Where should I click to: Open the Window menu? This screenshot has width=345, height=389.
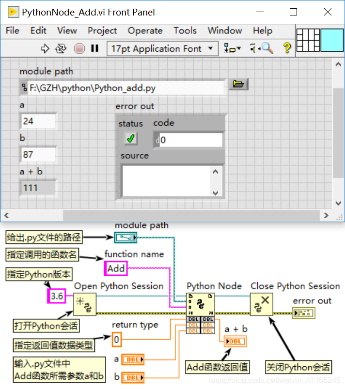225,30
